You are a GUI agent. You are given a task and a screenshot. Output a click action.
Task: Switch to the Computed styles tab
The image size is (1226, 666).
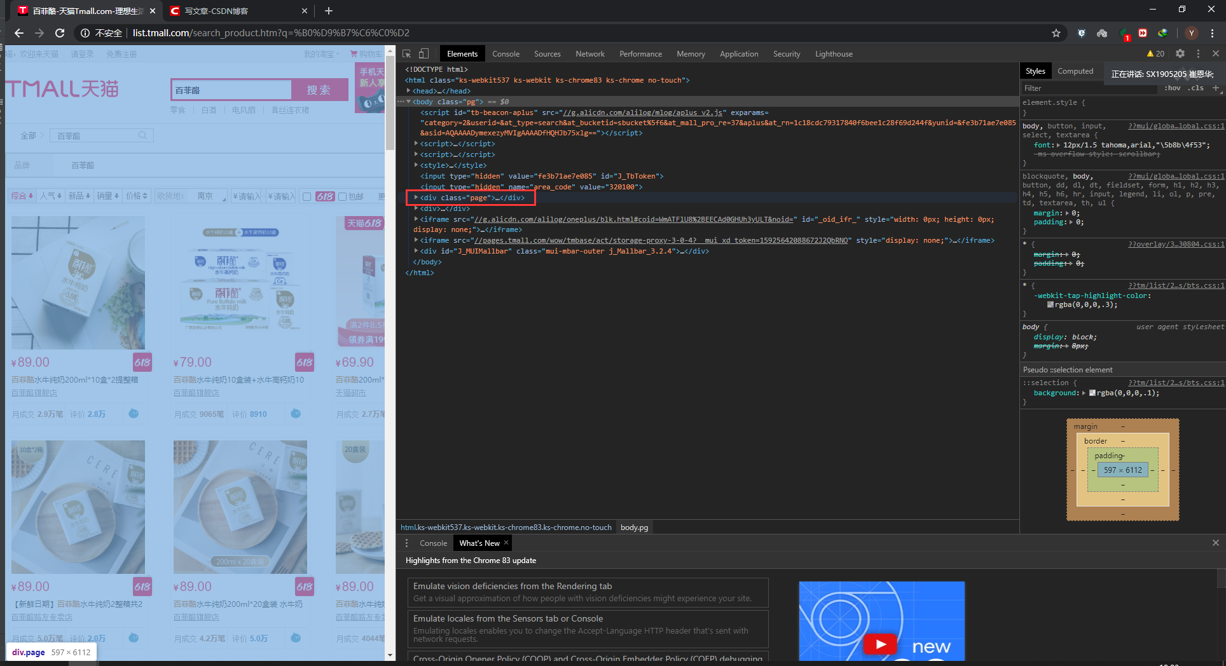coord(1075,71)
